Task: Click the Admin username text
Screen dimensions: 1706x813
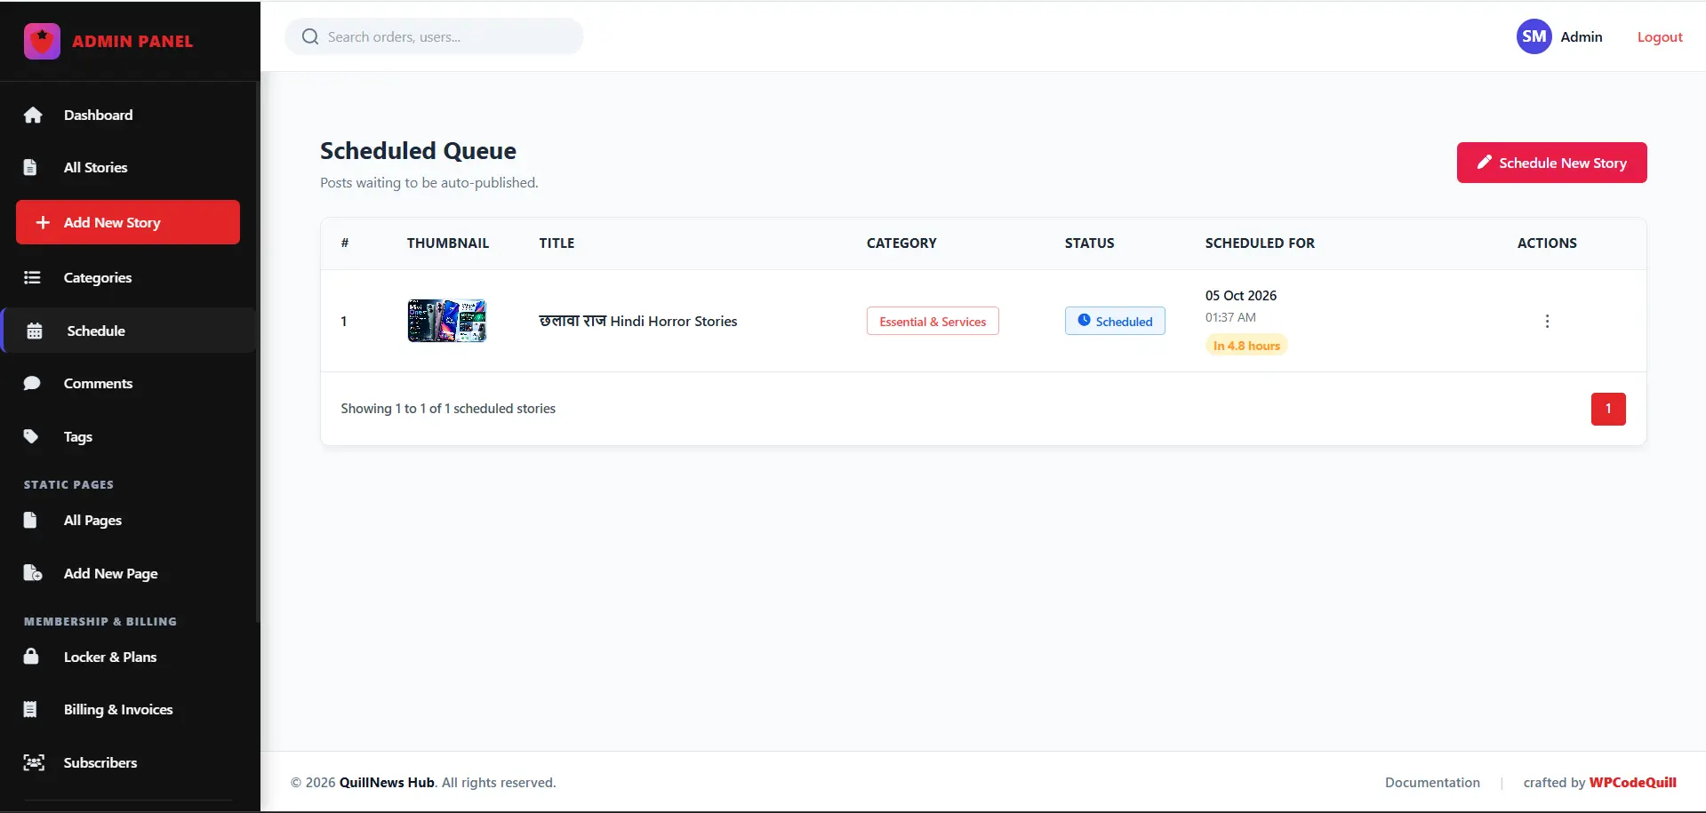Action: click(1582, 36)
